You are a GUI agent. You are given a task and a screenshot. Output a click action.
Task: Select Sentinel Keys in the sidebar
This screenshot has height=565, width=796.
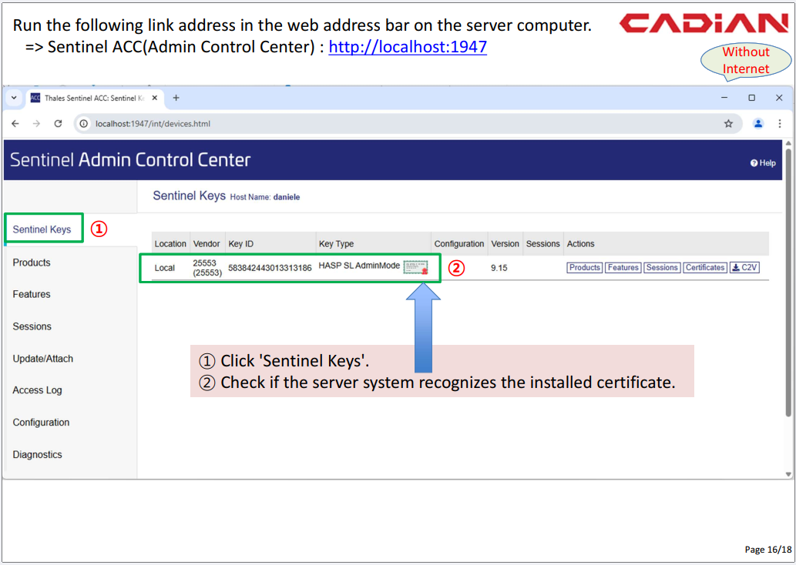[x=42, y=229]
